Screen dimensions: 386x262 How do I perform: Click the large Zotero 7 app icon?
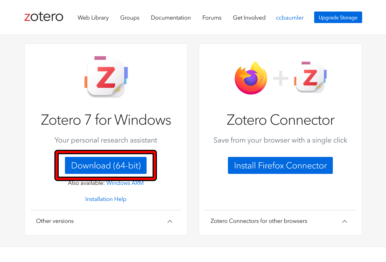[106, 77]
